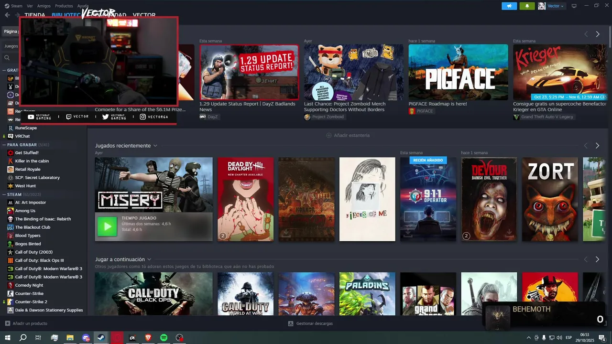
Task: Open the Krieger GTA Online news image
Action: (x=560, y=72)
